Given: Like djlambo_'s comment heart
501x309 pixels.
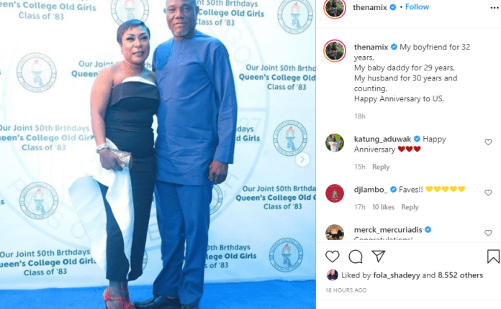Looking at the screenshot, I should [488, 193].
